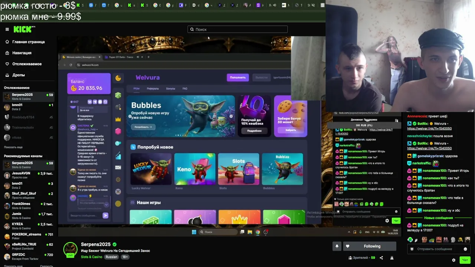Open File Explorer from the streamed taskbar
The image size is (475, 267).
click(x=250, y=232)
